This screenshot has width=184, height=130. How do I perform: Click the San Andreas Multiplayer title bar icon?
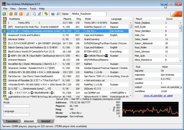tap(4, 4)
